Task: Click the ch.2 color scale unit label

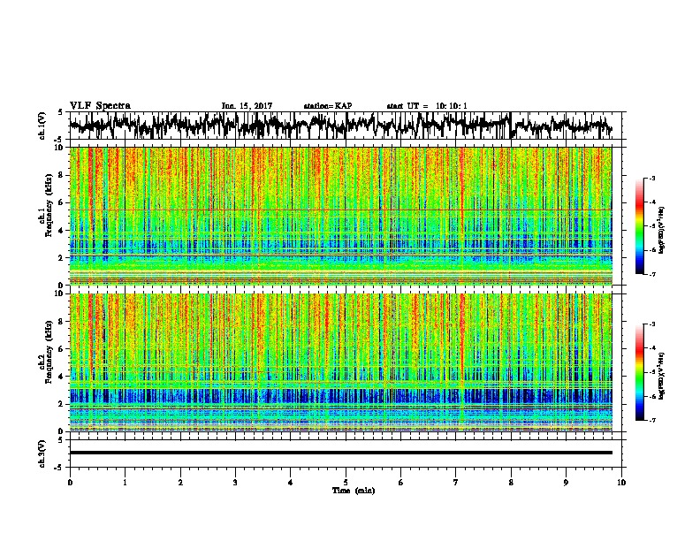Action: point(662,376)
